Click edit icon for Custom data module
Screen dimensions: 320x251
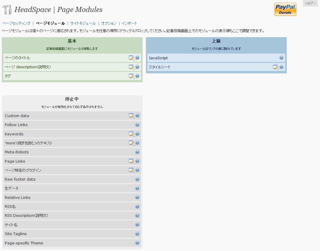coord(131,116)
